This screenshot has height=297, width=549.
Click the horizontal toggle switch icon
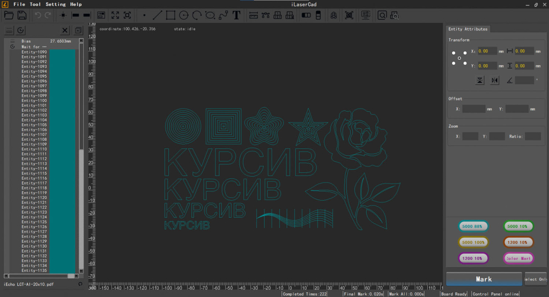pyautogui.click(x=306, y=16)
